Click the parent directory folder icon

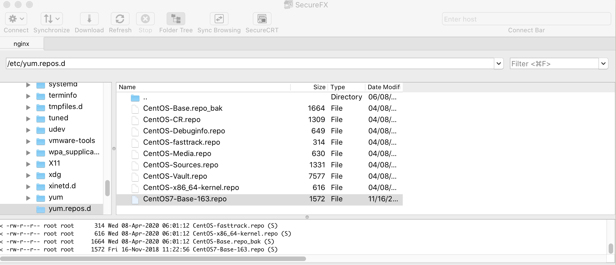pos(135,98)
